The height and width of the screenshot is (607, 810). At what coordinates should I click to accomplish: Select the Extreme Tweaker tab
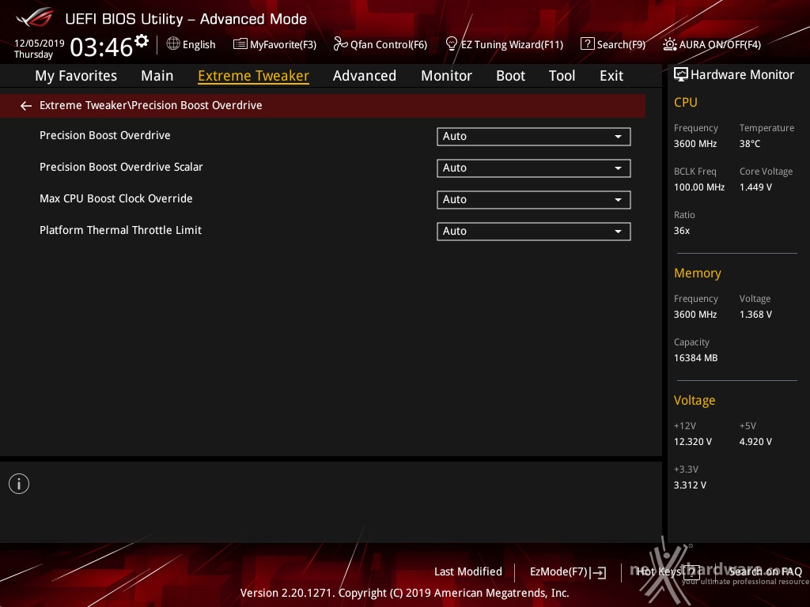pos(254,76)
